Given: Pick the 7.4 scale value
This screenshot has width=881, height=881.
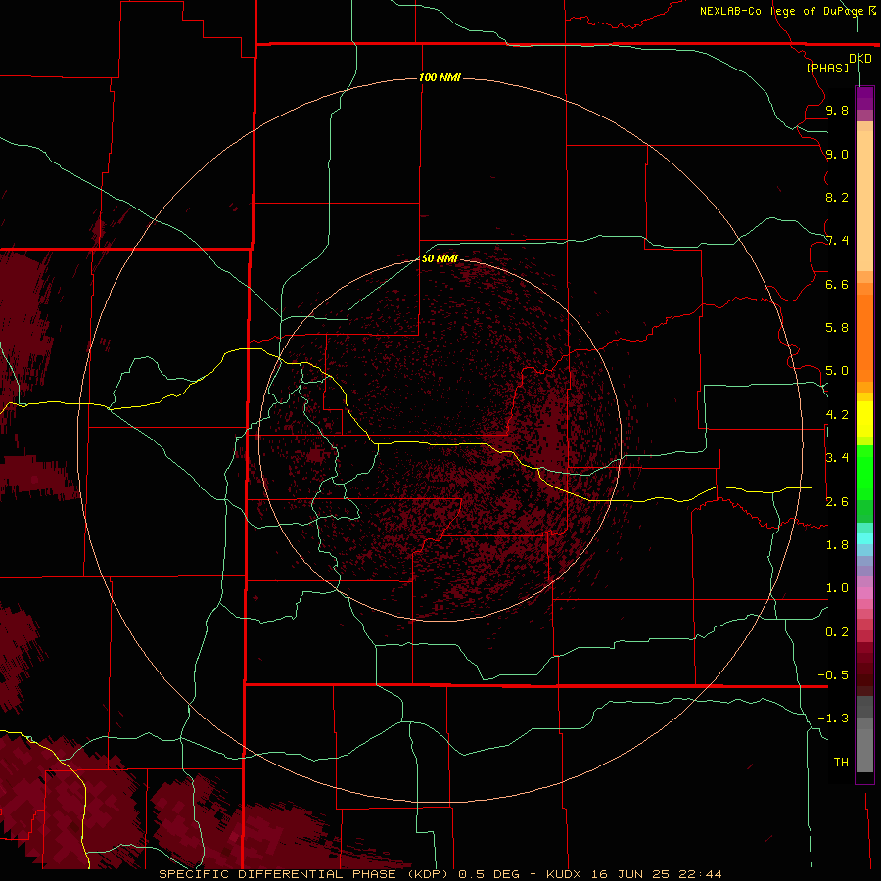Looking at the screenshot, I should coord(837,241).
